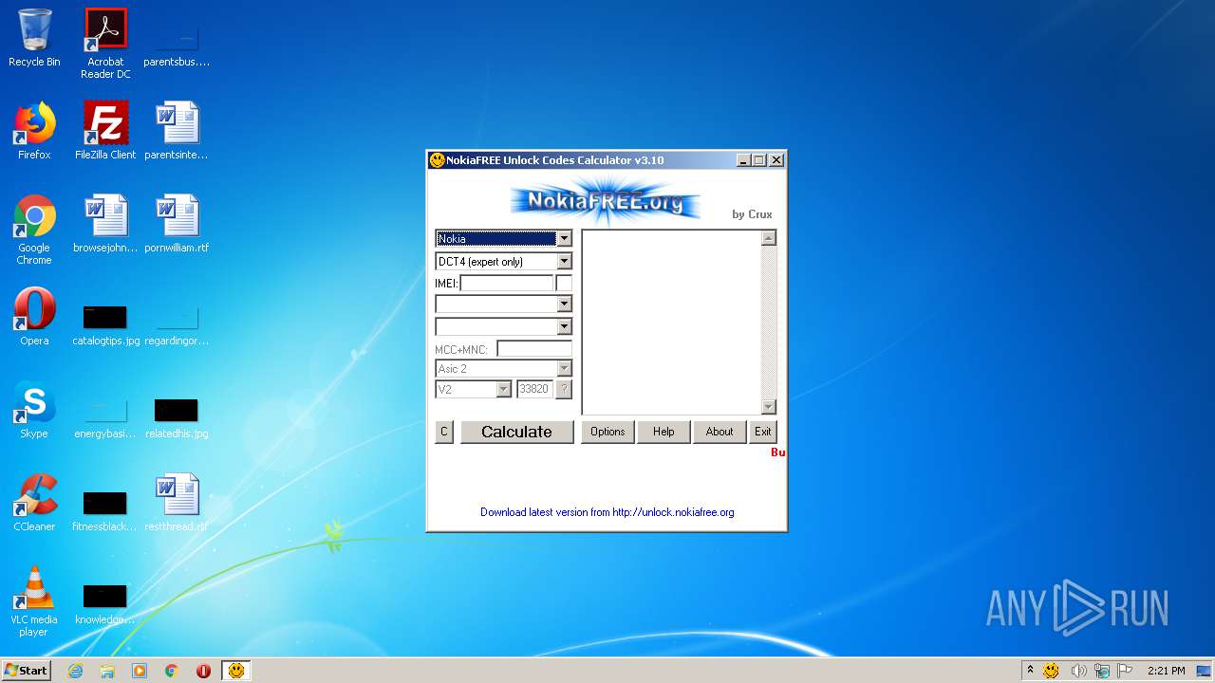
Task: Open the parentsinte Word document
Action: pyautogui.click(x=177, y=131)
